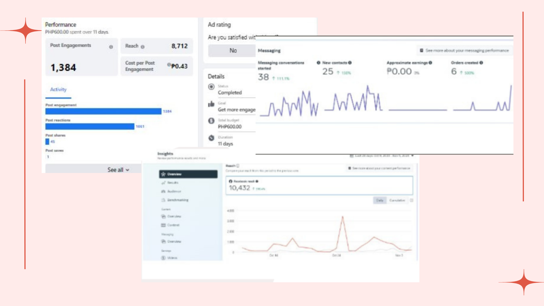Viewport: 544px width, 306px height.
Task: Click the Approximate earnings info icon
Action: (430, 63)
